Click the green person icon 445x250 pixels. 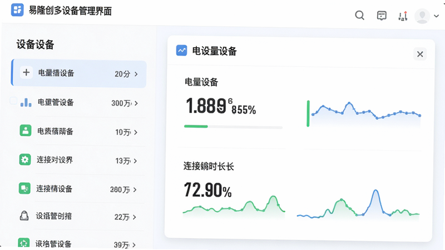point(26,131)
